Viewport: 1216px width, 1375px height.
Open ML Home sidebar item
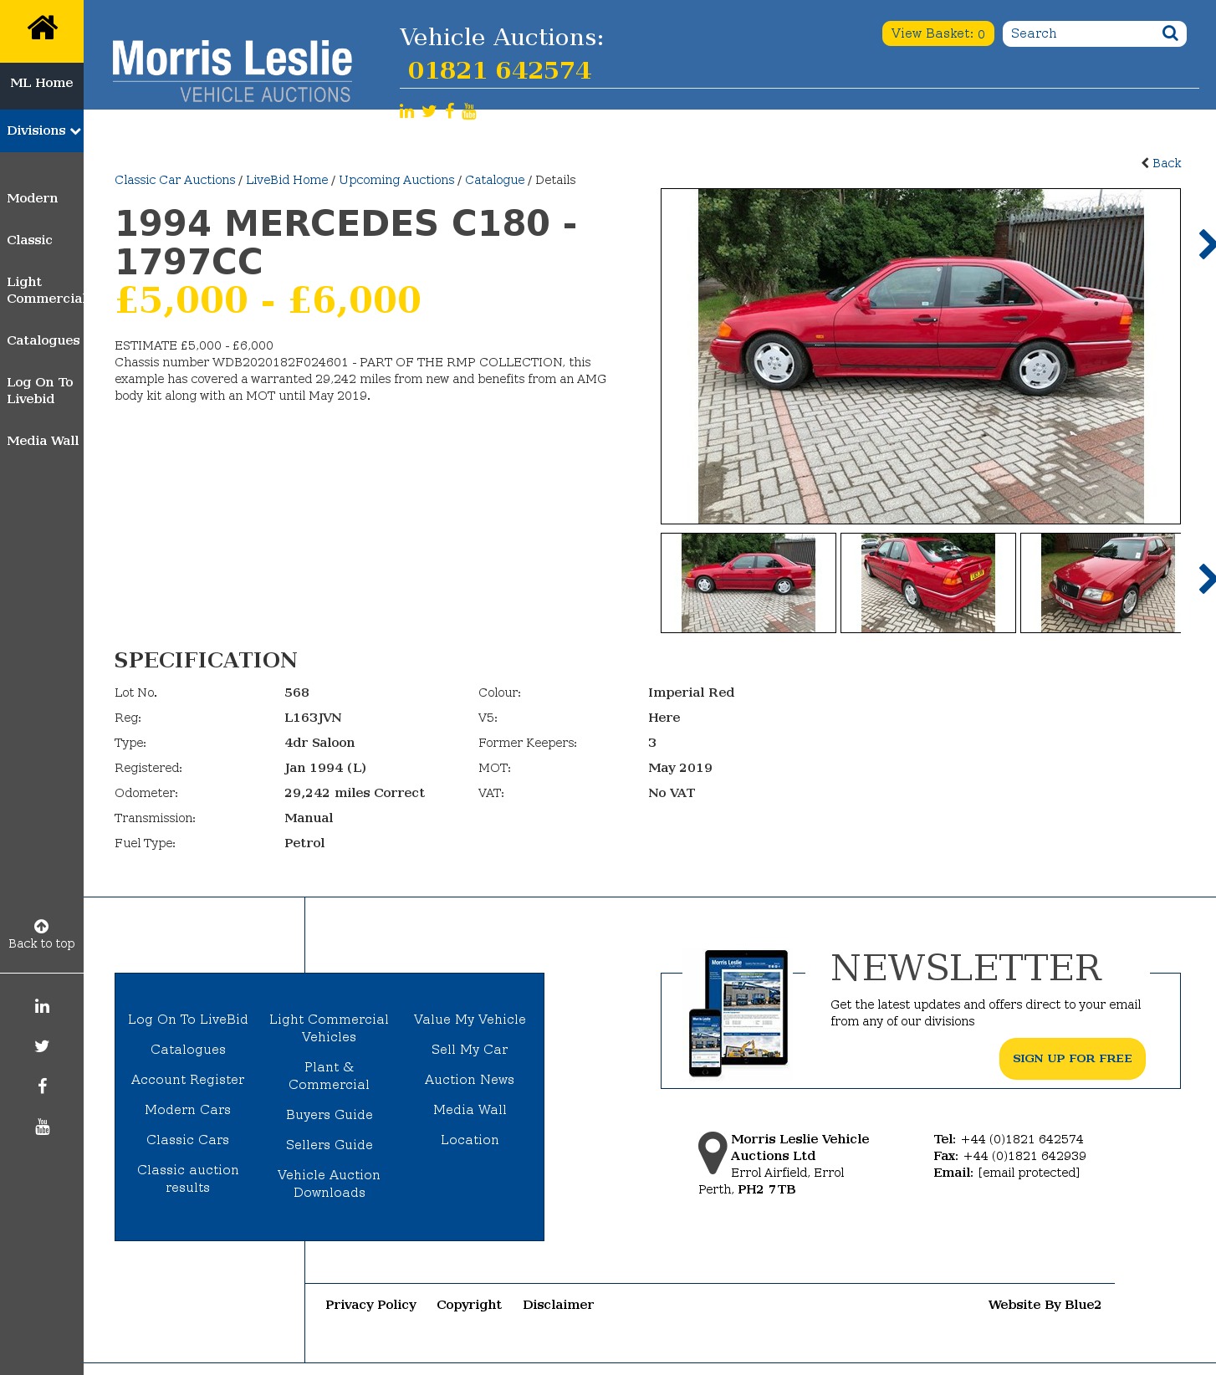coord(42,83)
